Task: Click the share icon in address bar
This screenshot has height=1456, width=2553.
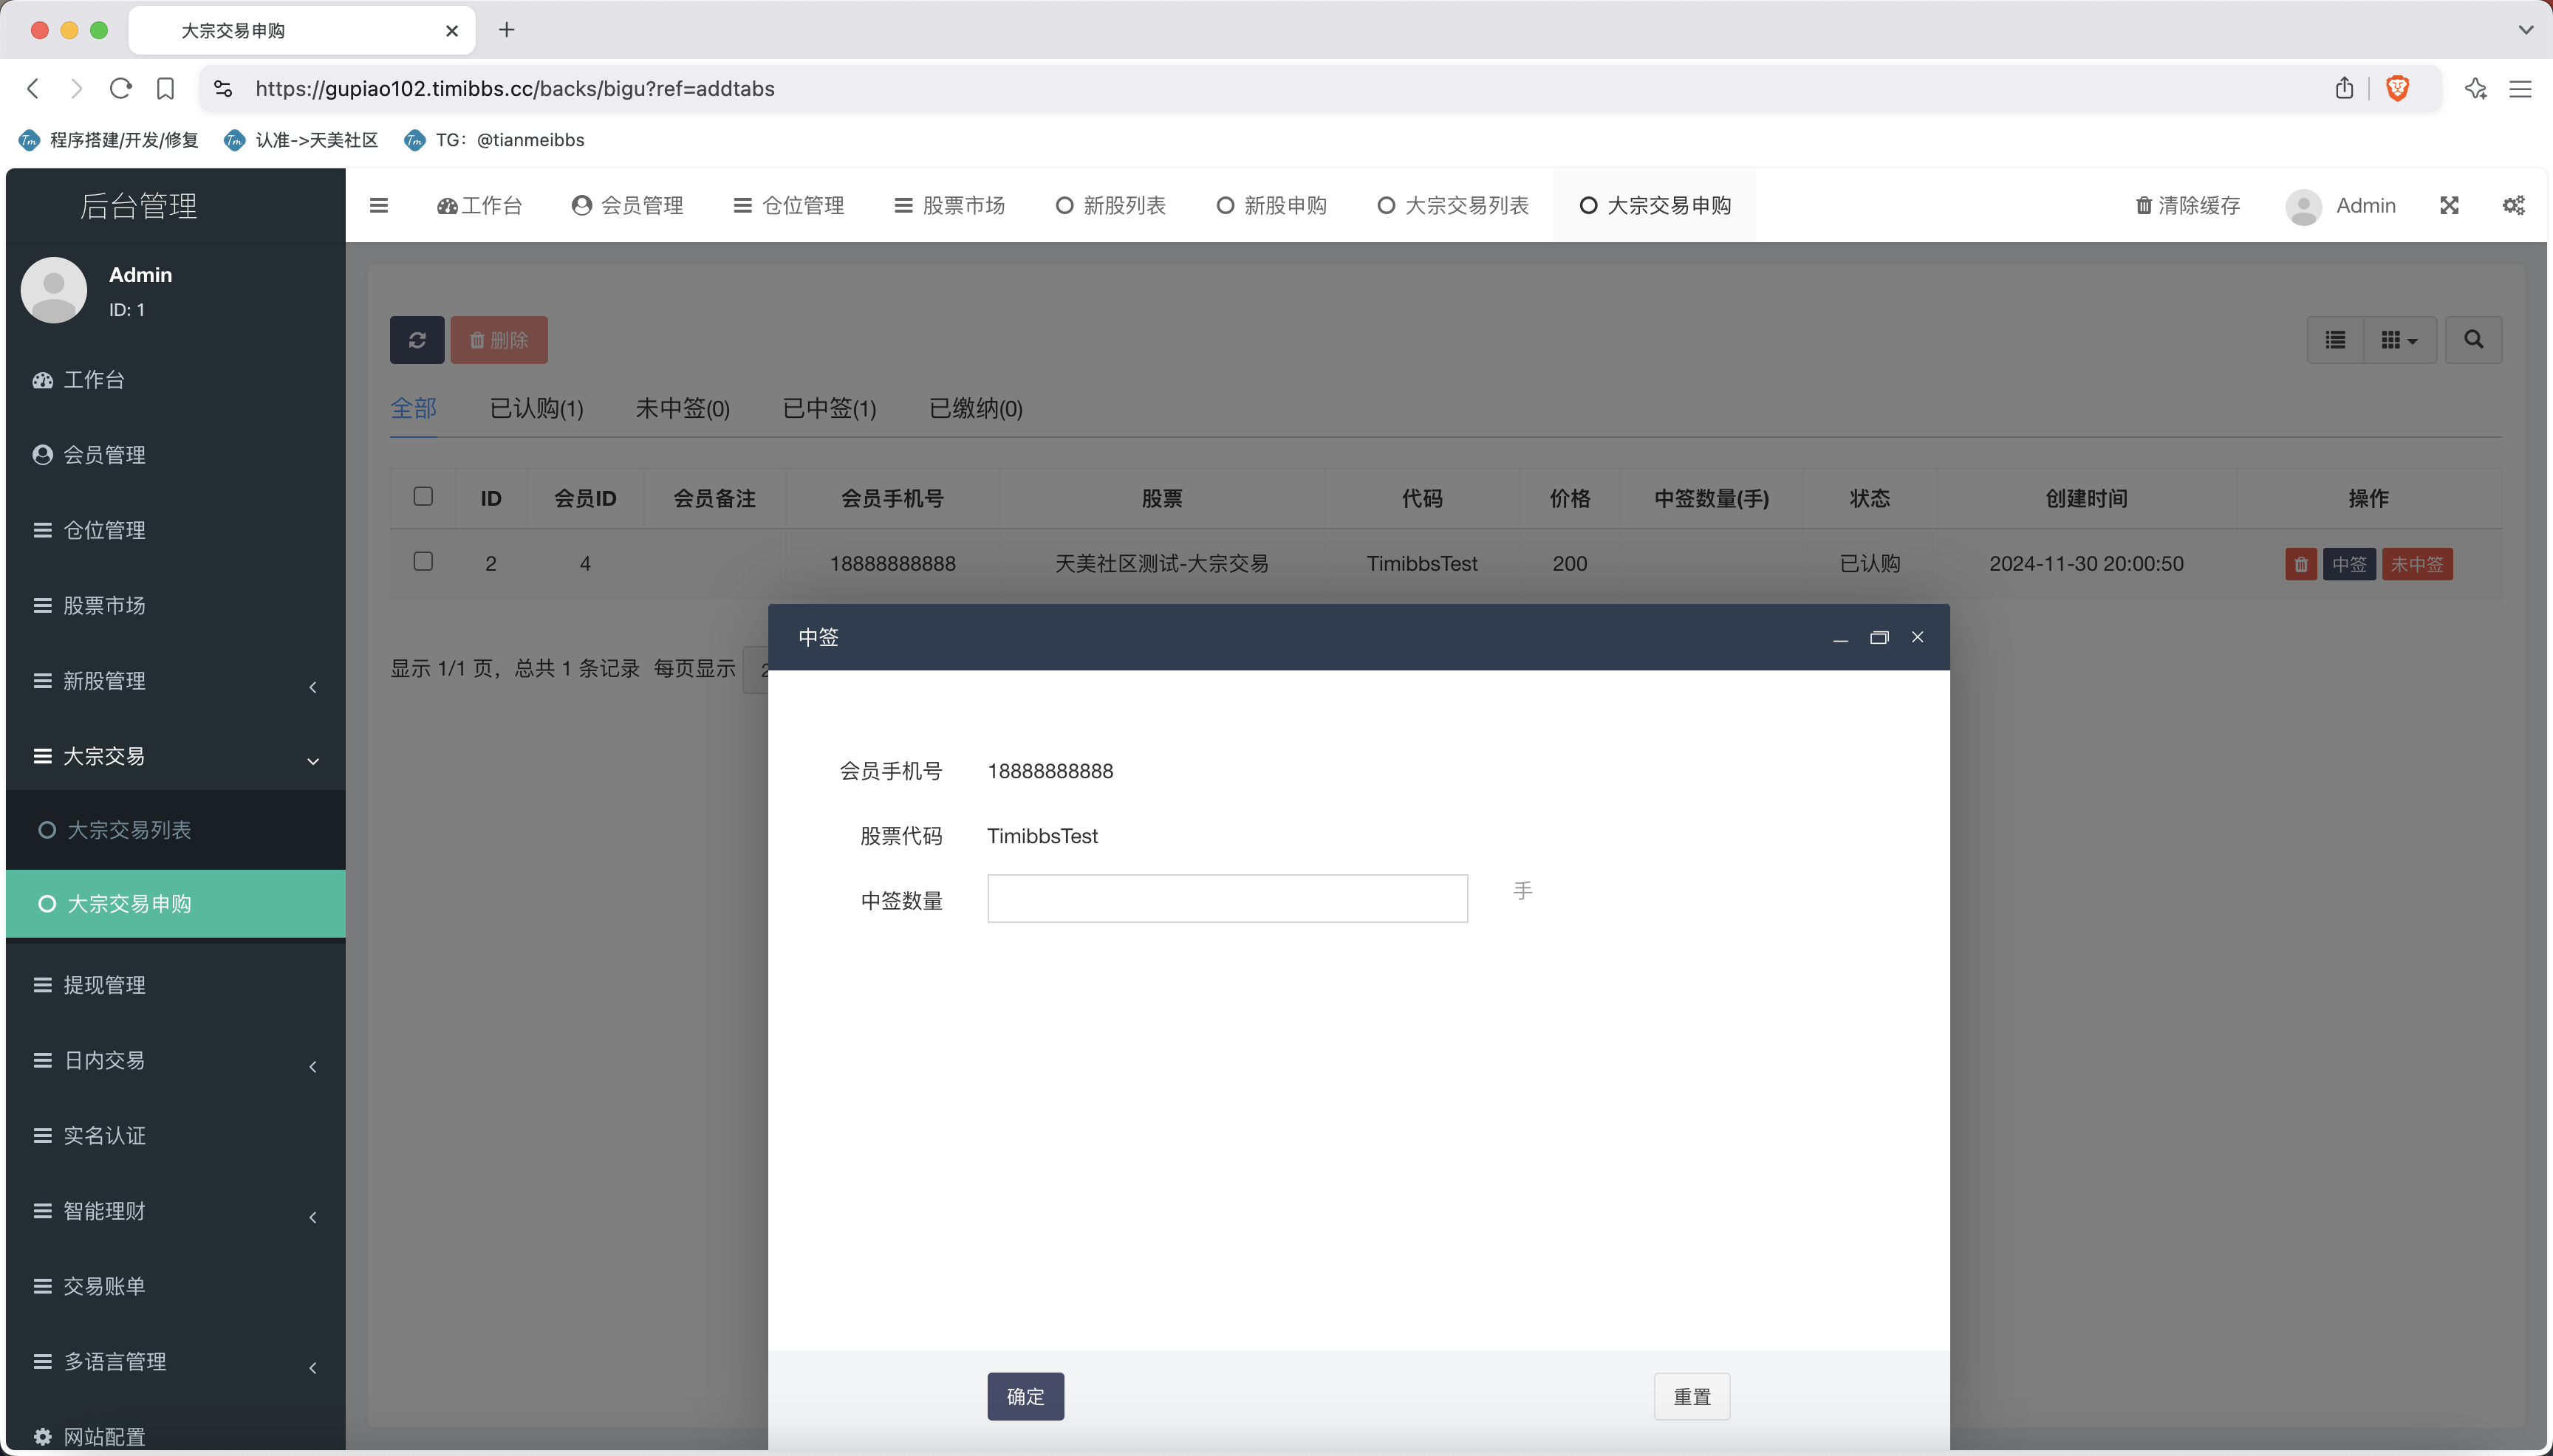Action: tap(2344, 88)
